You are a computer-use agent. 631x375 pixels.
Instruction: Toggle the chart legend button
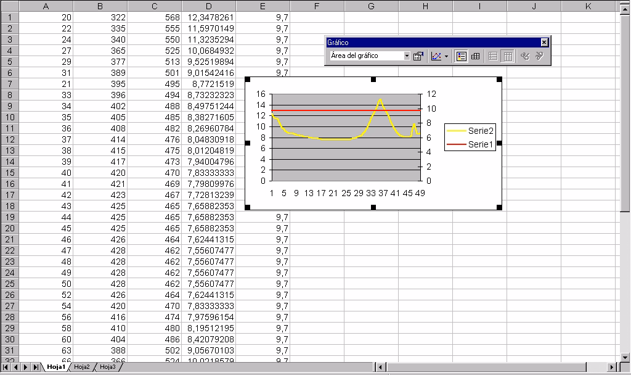point(461,56)
